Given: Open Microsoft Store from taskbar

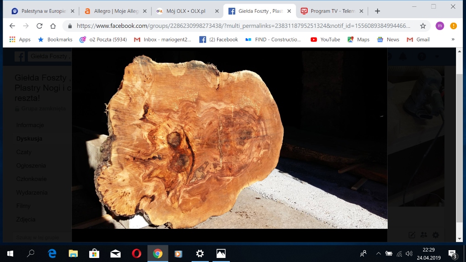Looking at the screenshot, I should (x=94, y=253).
